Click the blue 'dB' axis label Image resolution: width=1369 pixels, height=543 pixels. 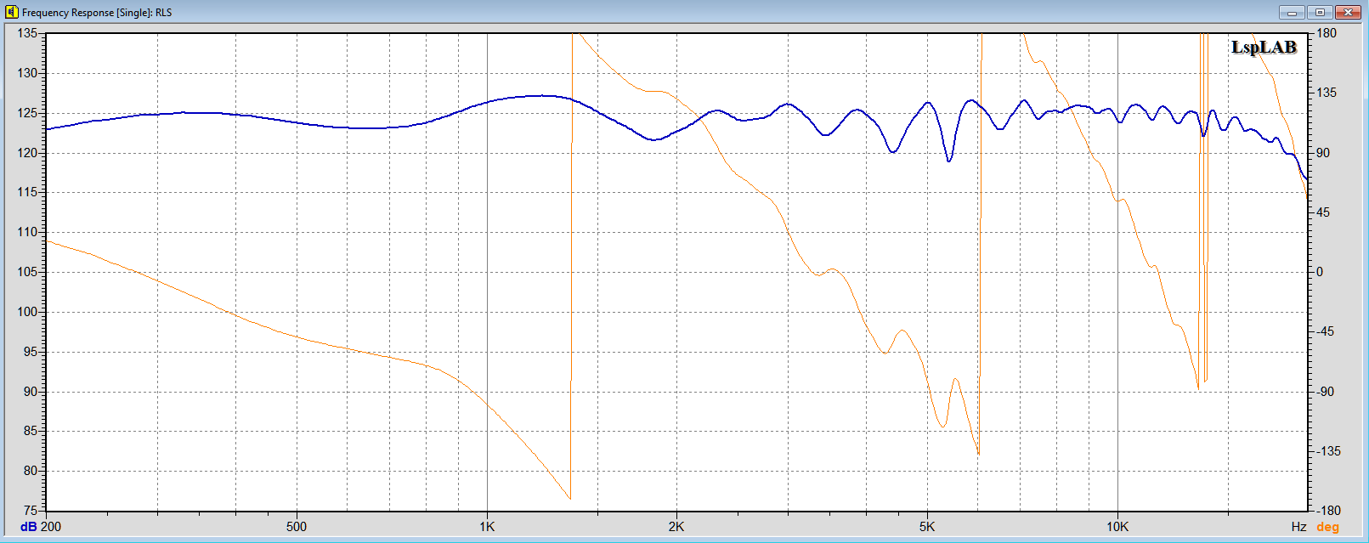(x=29, y=527)
